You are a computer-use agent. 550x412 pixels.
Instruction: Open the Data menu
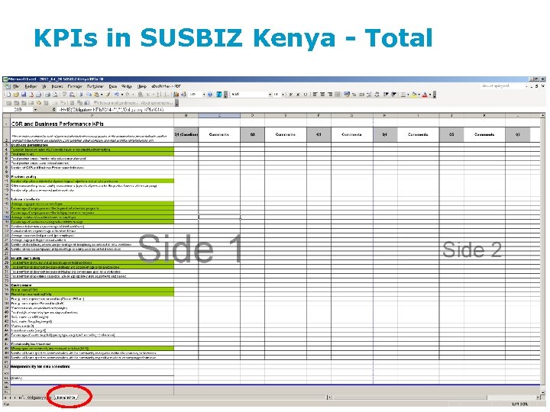coord(113,86)
